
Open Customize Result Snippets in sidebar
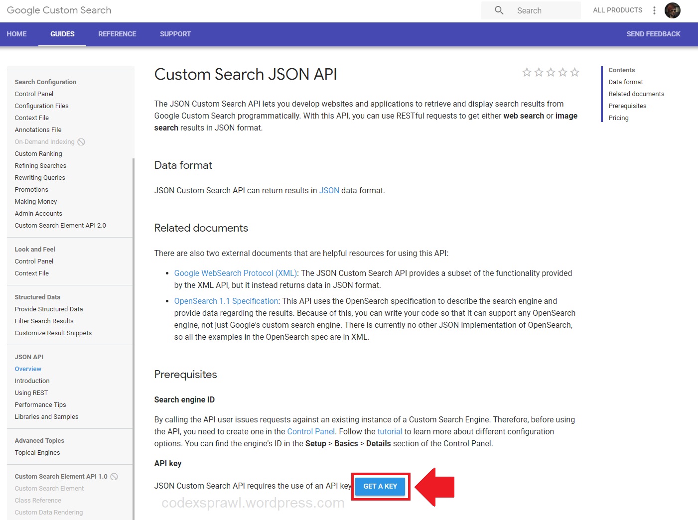(x=53, y=333)
